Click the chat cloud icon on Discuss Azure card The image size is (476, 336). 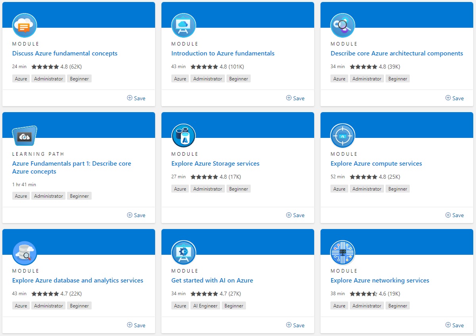pos(25,26)
